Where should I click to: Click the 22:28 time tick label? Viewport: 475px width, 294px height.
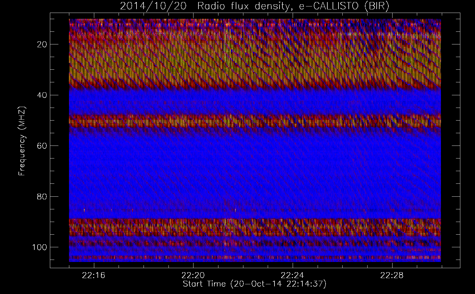click(392, 276)
